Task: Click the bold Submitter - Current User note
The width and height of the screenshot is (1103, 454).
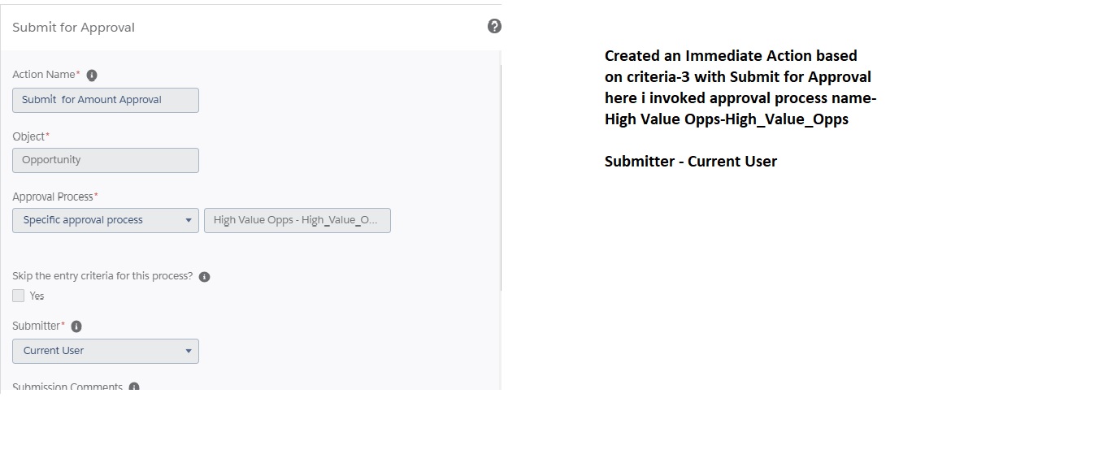Action: (691, 162)
